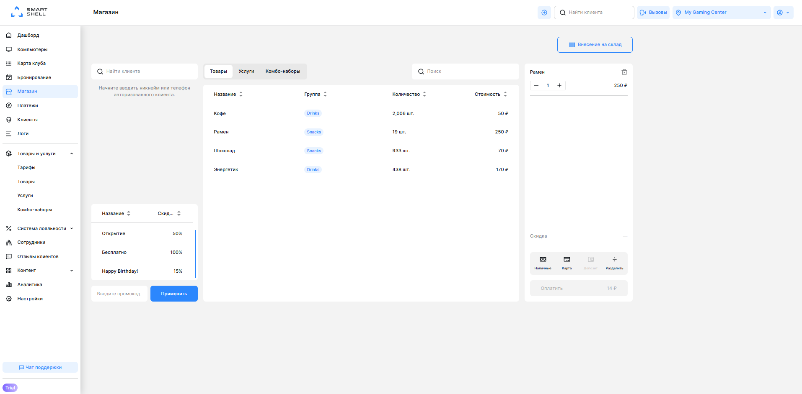The height and width of the screenshot is (394, 802).
Task: Choose Карта payment method
Action: click(x=567, y=263)
